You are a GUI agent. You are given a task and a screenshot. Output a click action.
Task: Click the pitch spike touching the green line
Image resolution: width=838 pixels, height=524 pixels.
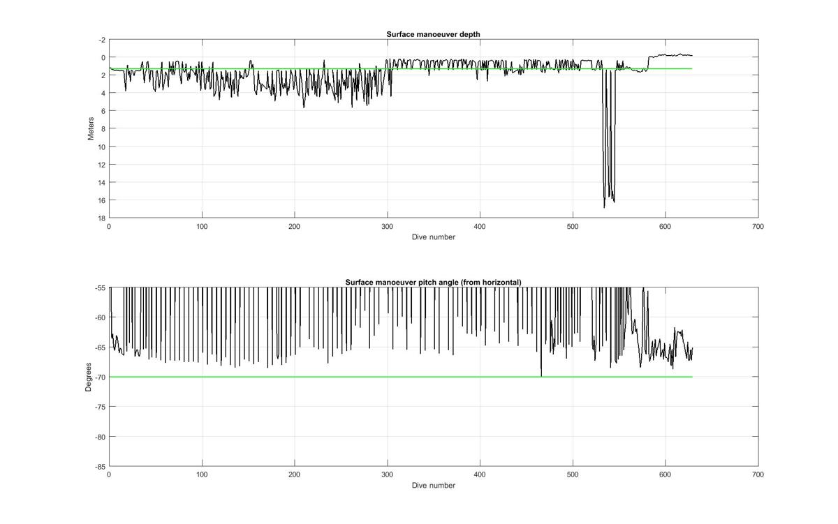click(541, 332)
